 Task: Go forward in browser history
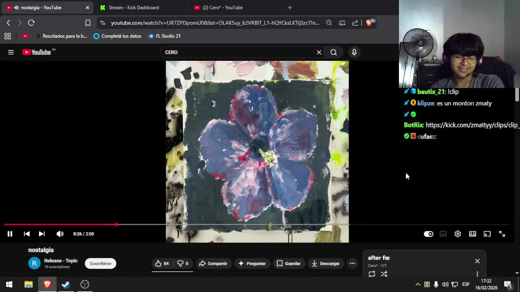coord(19,23)
